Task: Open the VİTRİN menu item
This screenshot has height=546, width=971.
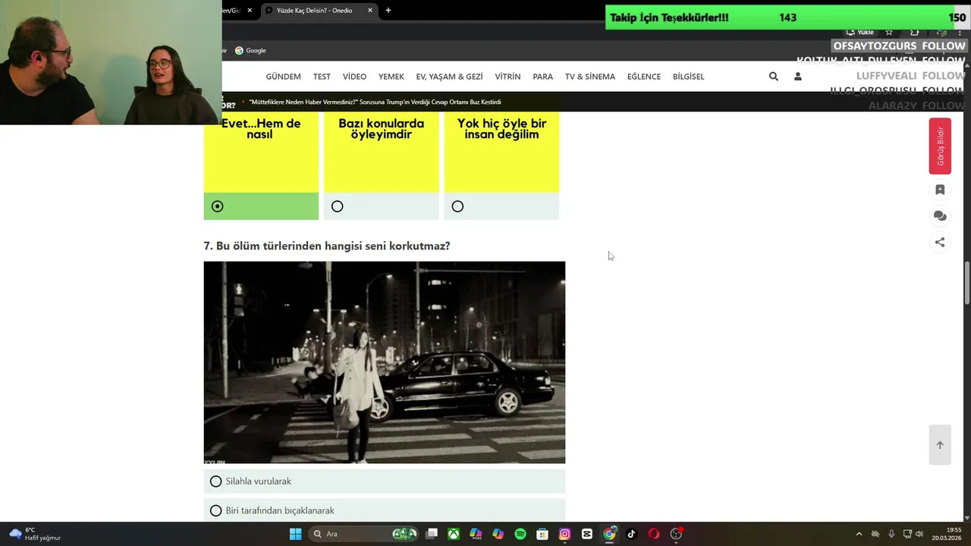Action: (507, 77)
